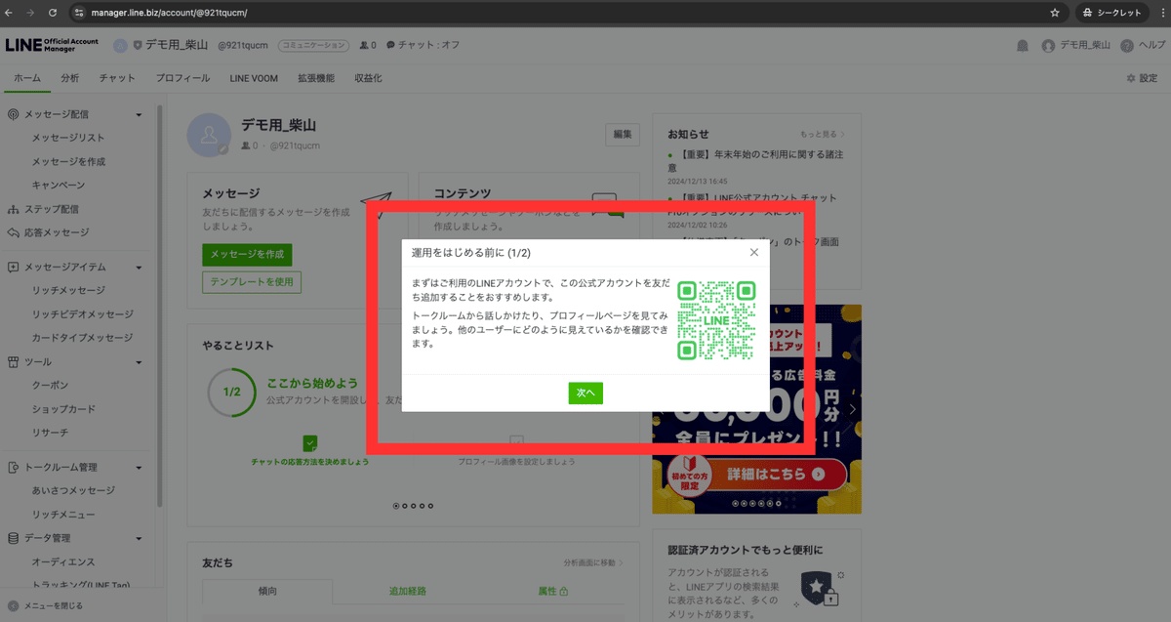Click header account avatar icon
Image resolution: width=1171 pixels, height=622 pixels.
120,45
